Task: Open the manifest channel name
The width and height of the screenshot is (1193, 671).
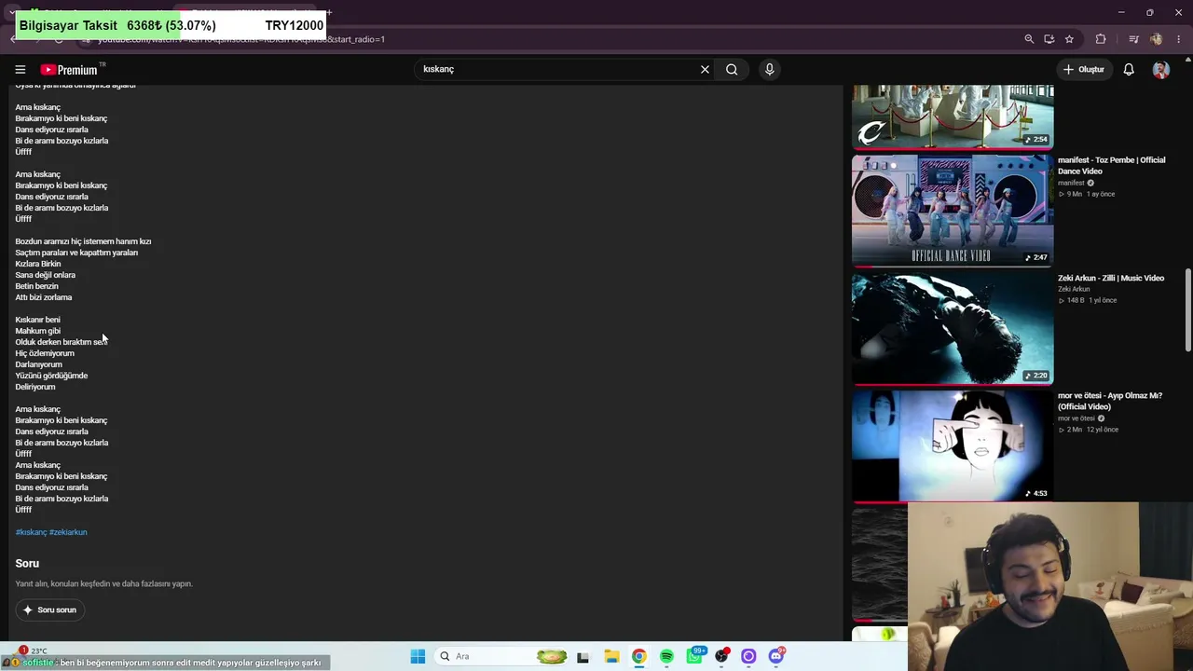Action: pyautogui.click(x=1071, y=183)
